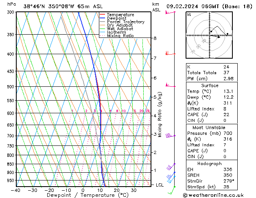Viewport: 256px width, 198px height.
Task: Click the Totals Totals value 37
Action: point(226,73)
